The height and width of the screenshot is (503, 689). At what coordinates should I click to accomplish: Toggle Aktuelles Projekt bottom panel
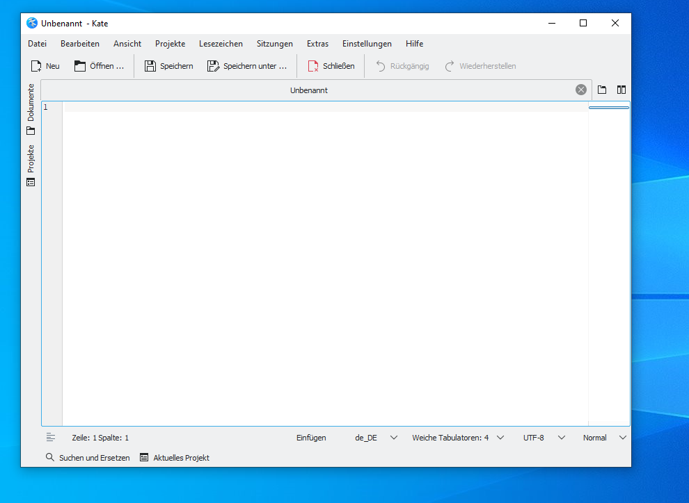pyautogui.click(x=175, y=458)
